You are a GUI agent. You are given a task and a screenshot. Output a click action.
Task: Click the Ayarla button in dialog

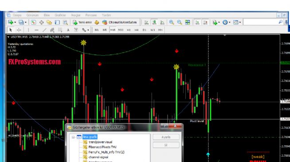click(x=166, y=137)
